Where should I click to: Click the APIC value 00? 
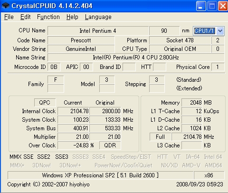click(86, 67)
